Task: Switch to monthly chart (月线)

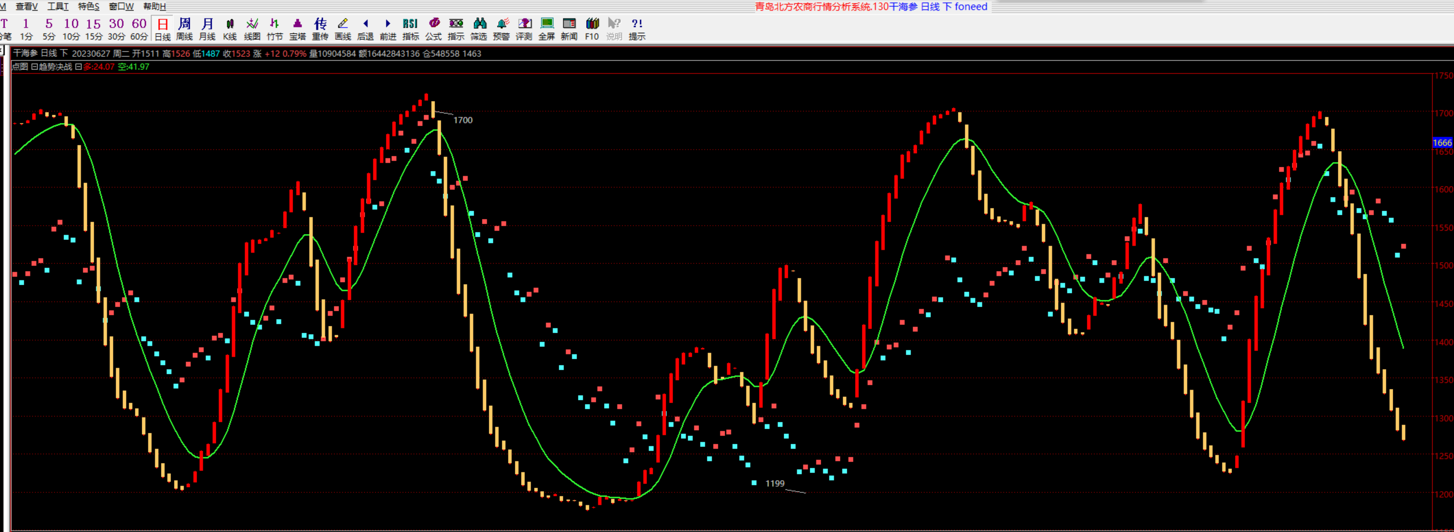Action: coord(207,29)
